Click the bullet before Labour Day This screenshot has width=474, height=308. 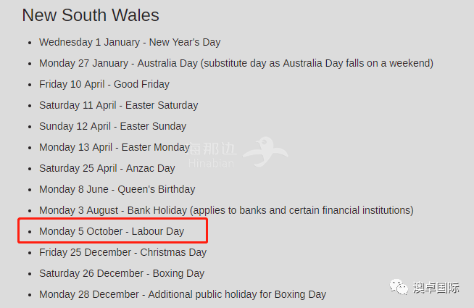(30, 232)
